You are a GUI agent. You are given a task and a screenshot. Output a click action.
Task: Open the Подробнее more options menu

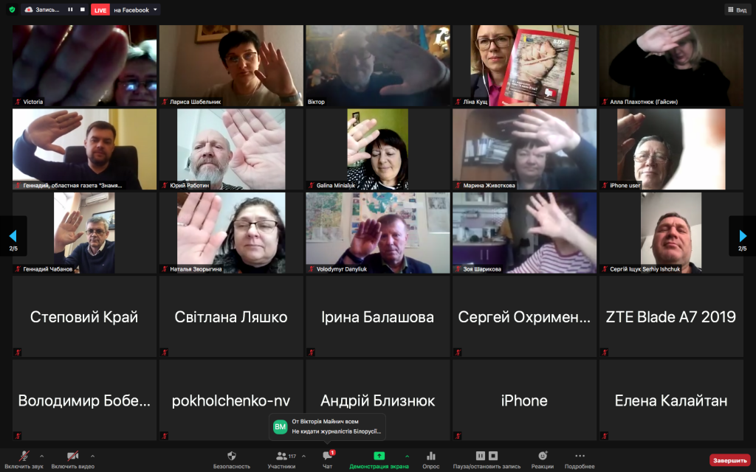click(580, 459)
